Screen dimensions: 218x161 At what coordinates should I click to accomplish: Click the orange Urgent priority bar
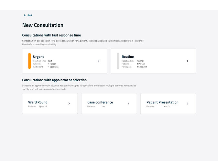point(29,61)
